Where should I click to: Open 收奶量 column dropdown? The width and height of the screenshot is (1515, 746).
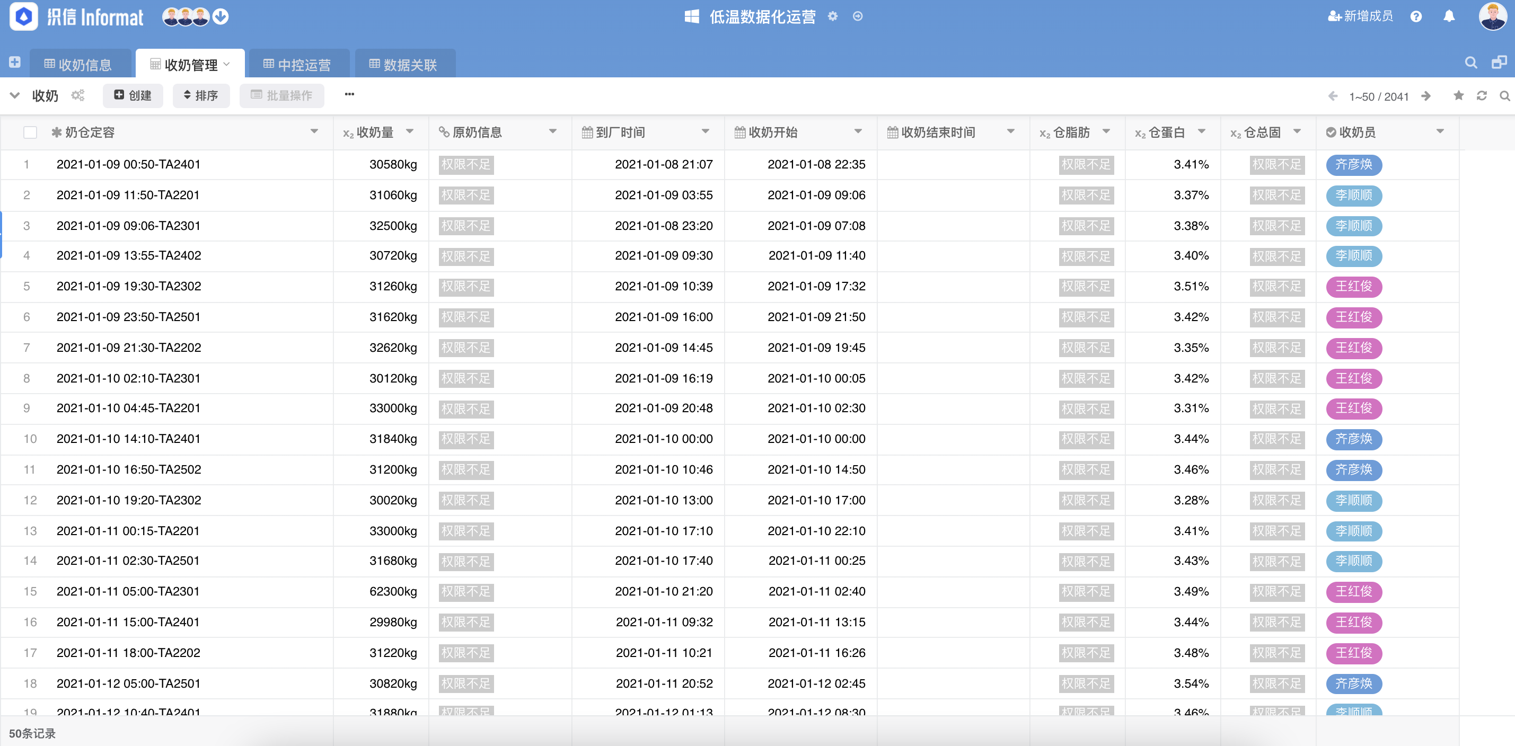tap(410, 132)
